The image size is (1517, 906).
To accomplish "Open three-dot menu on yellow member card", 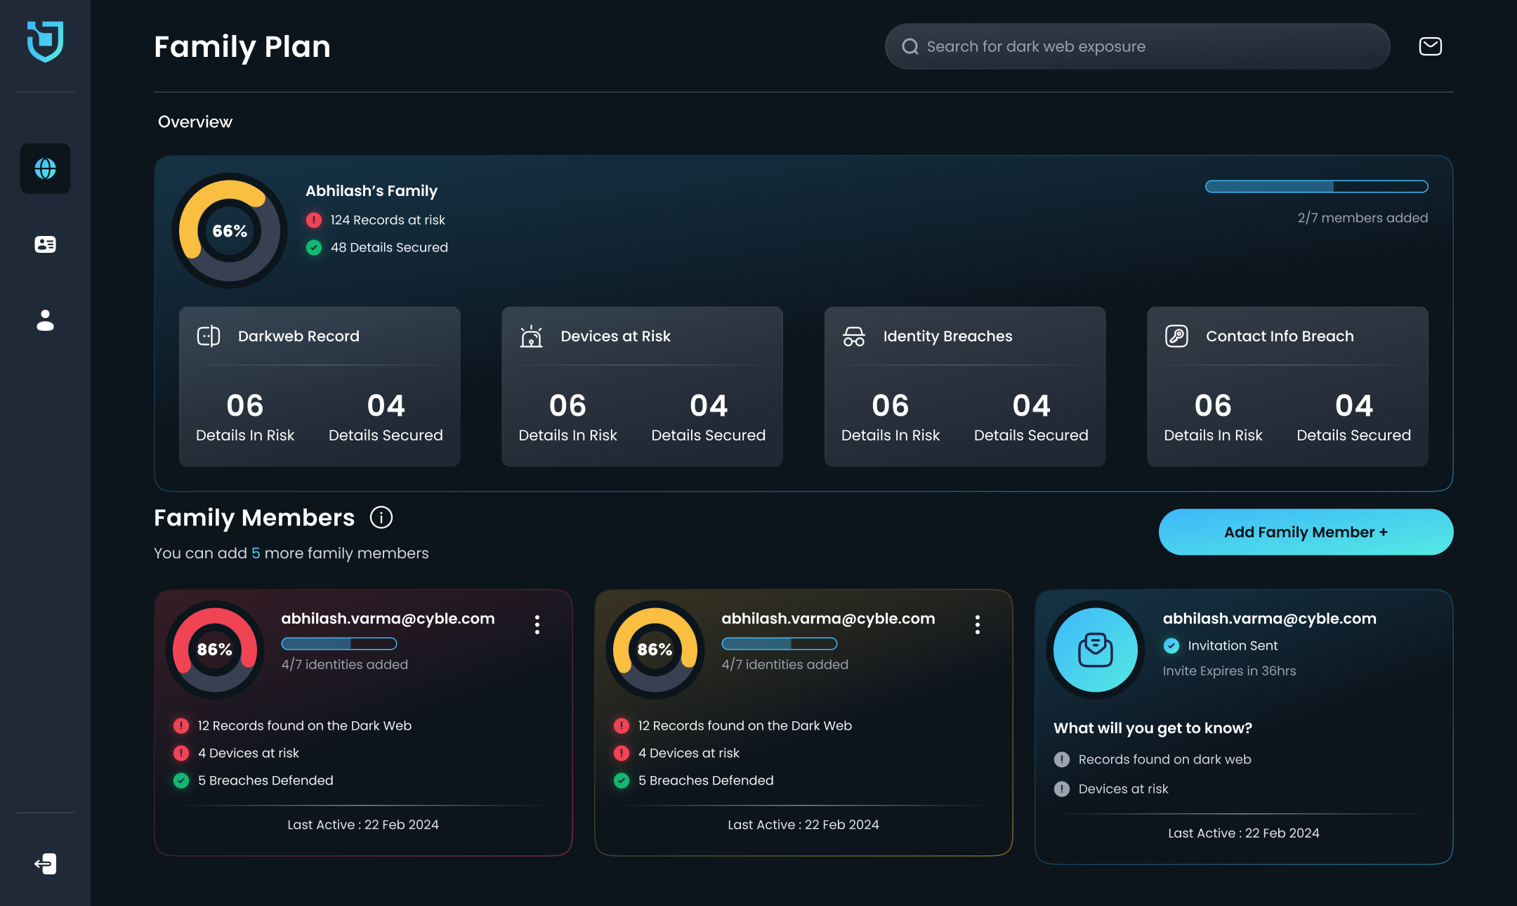I will 978,625.
